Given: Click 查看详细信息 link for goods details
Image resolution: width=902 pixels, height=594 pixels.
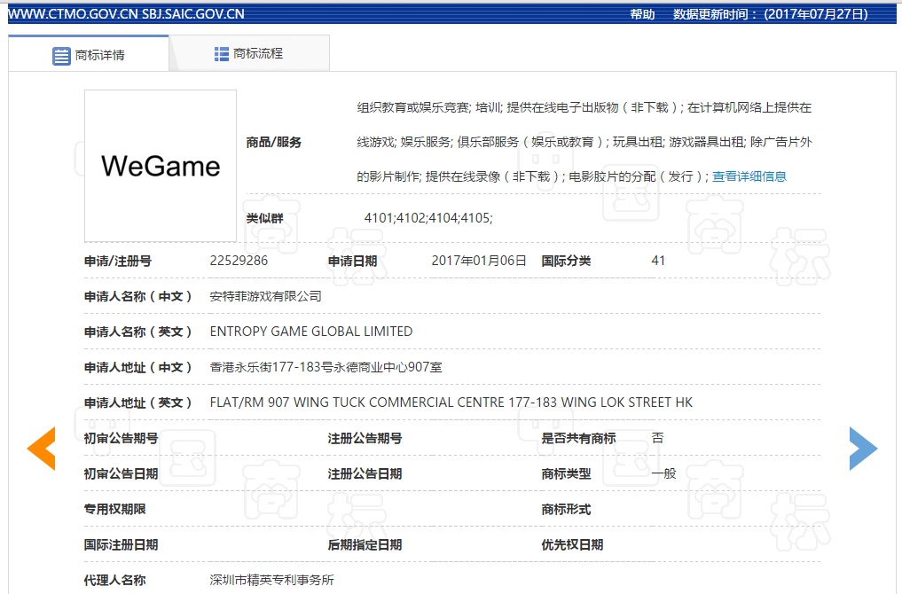Looking at the screenshot, I should pos(749,176).
